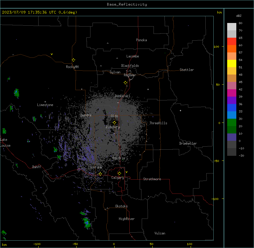Click the caret marker west of Ponoka
254x248 pixels.
coord(108,43)
